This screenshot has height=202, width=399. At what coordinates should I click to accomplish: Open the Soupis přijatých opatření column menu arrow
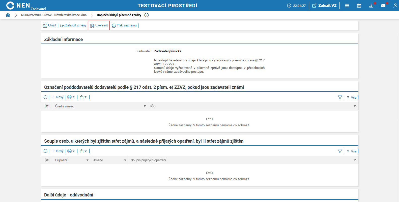pos(355,160)
